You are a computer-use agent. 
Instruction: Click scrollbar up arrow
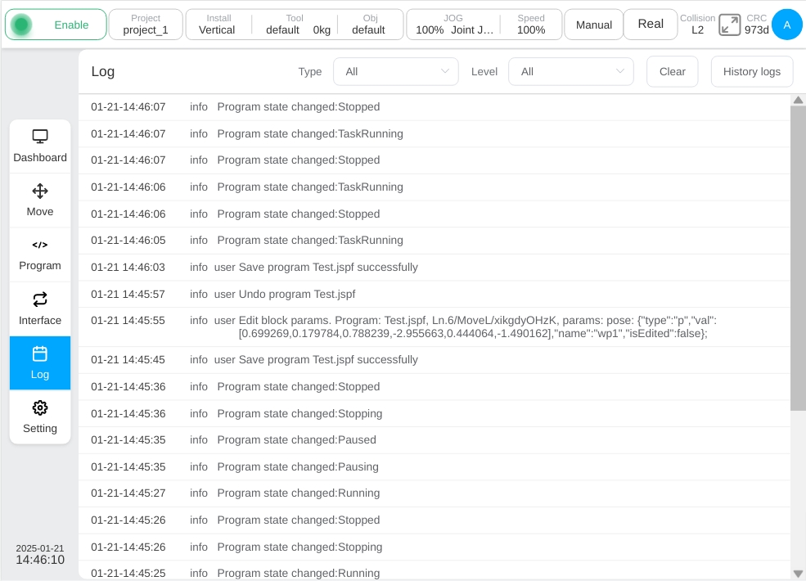coord(798,101)
